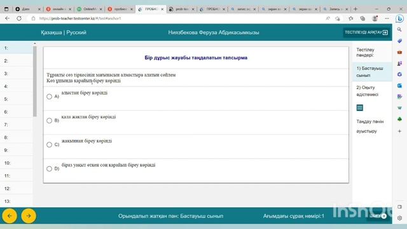Click answer text 'жақыннан біреу көрінді'
This screenshot has height=229, width=407.
coord(86,141)
